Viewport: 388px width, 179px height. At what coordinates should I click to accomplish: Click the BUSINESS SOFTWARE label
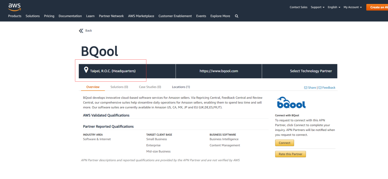click(223, 135)
